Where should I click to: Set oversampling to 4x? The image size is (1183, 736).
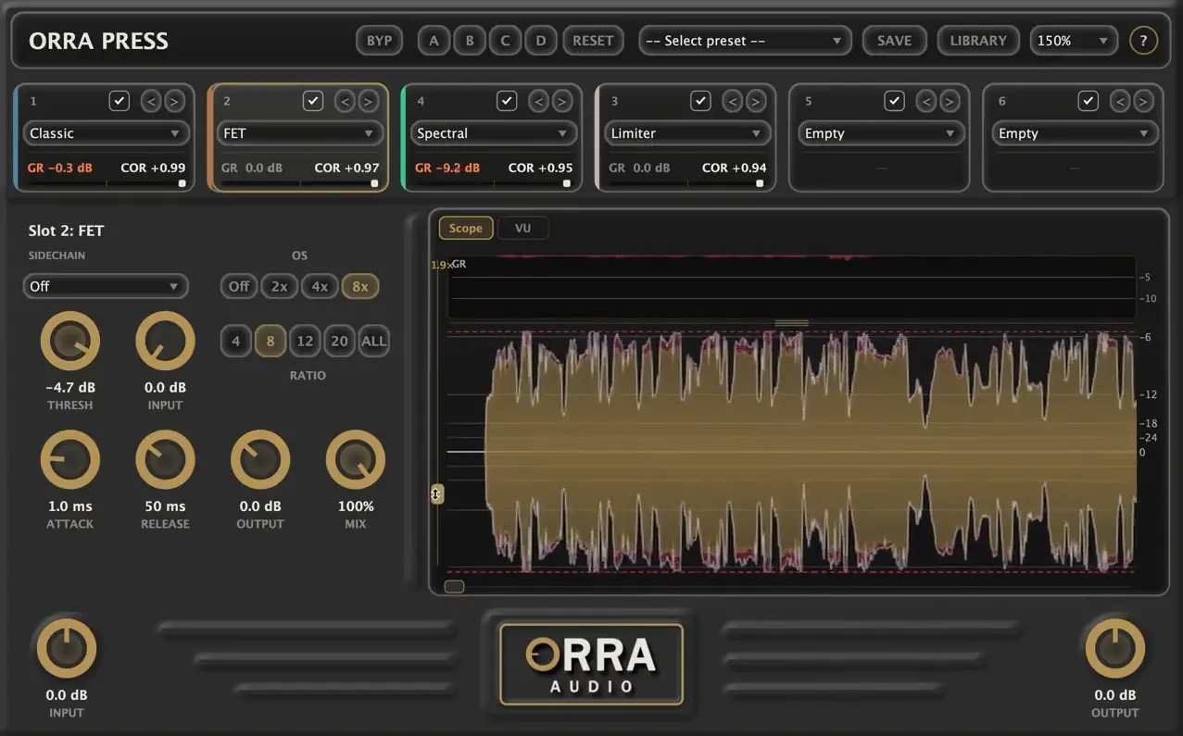tap(320, 286)
